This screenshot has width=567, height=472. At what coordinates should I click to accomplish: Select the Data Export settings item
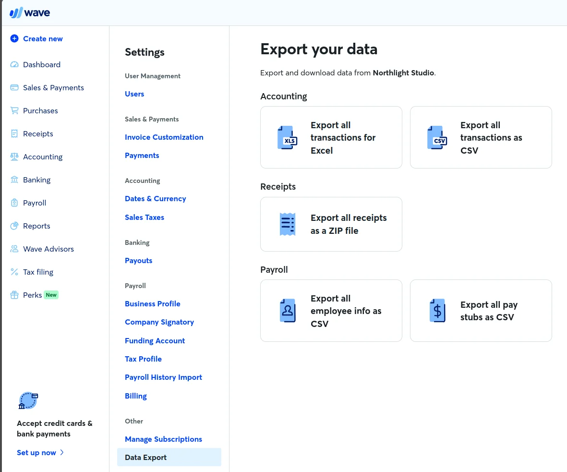[x=169, y=457]
